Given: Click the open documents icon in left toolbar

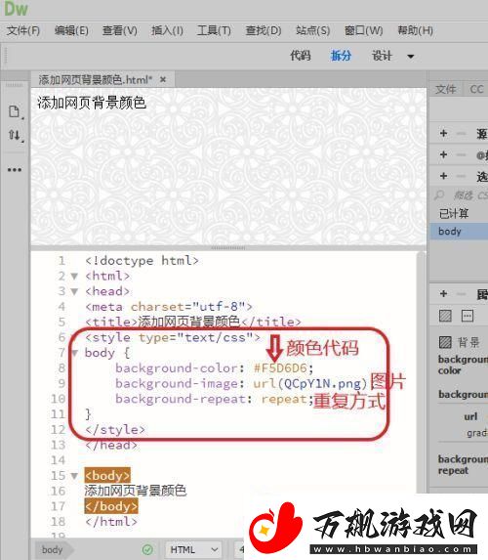Looking at the screenshot, I should [15, 111].
